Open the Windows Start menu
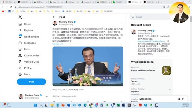 coord(35,105)
